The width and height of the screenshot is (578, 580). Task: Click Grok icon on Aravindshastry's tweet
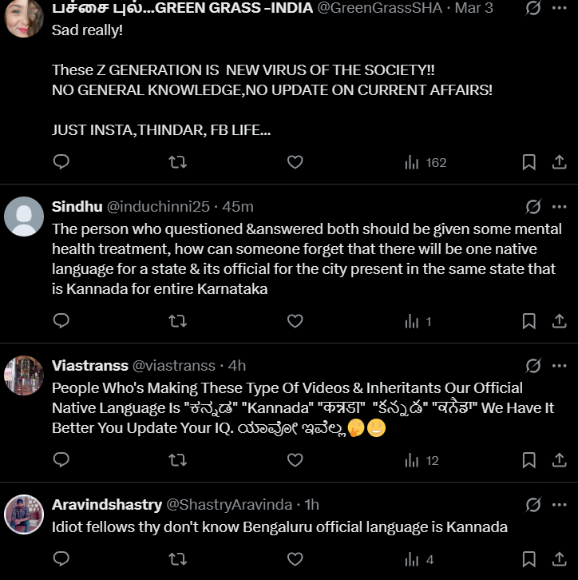pos(533,505)
